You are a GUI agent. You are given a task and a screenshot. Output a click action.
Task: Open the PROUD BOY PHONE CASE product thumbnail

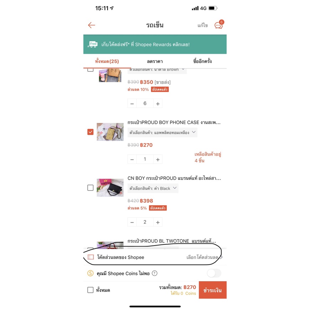click(110, 132)
